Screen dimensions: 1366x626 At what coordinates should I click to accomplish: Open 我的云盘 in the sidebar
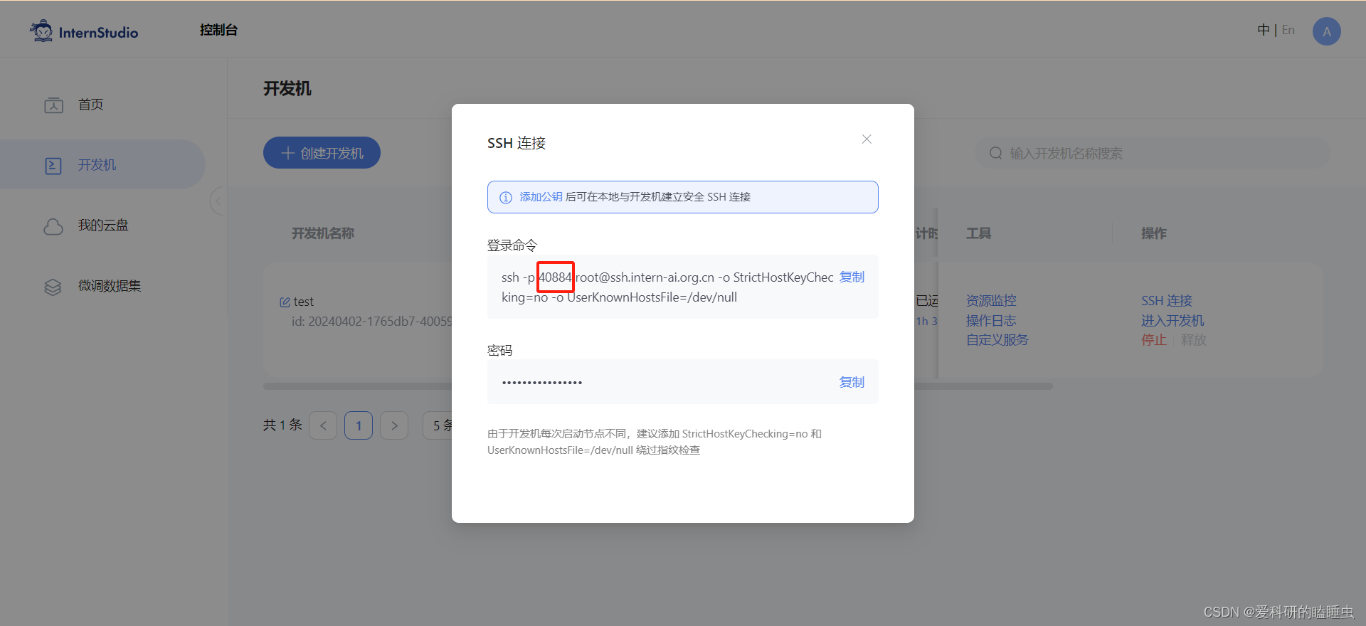click(103, 226)
